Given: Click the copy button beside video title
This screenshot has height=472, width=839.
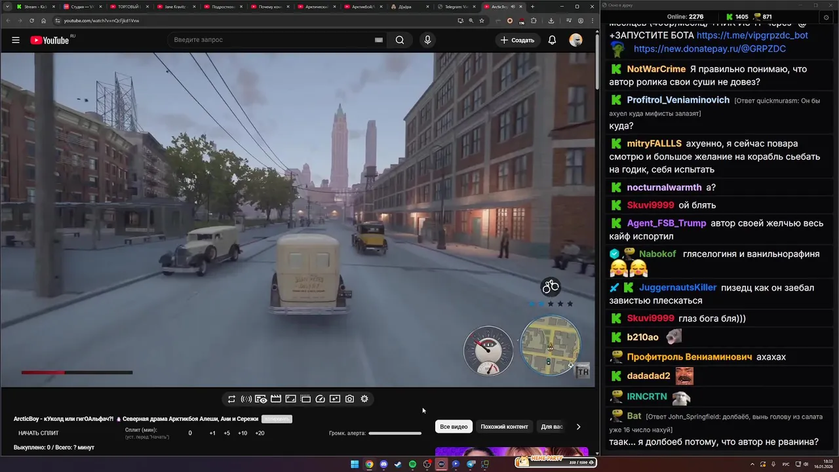Looking at the screenshot, I should 277,419.
